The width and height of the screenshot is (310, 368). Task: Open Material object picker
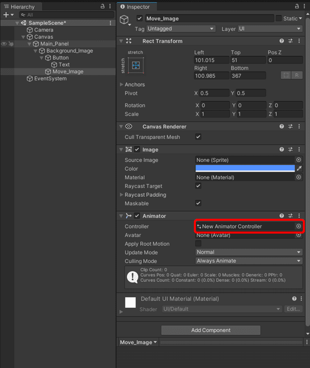[x=299, y=177]
